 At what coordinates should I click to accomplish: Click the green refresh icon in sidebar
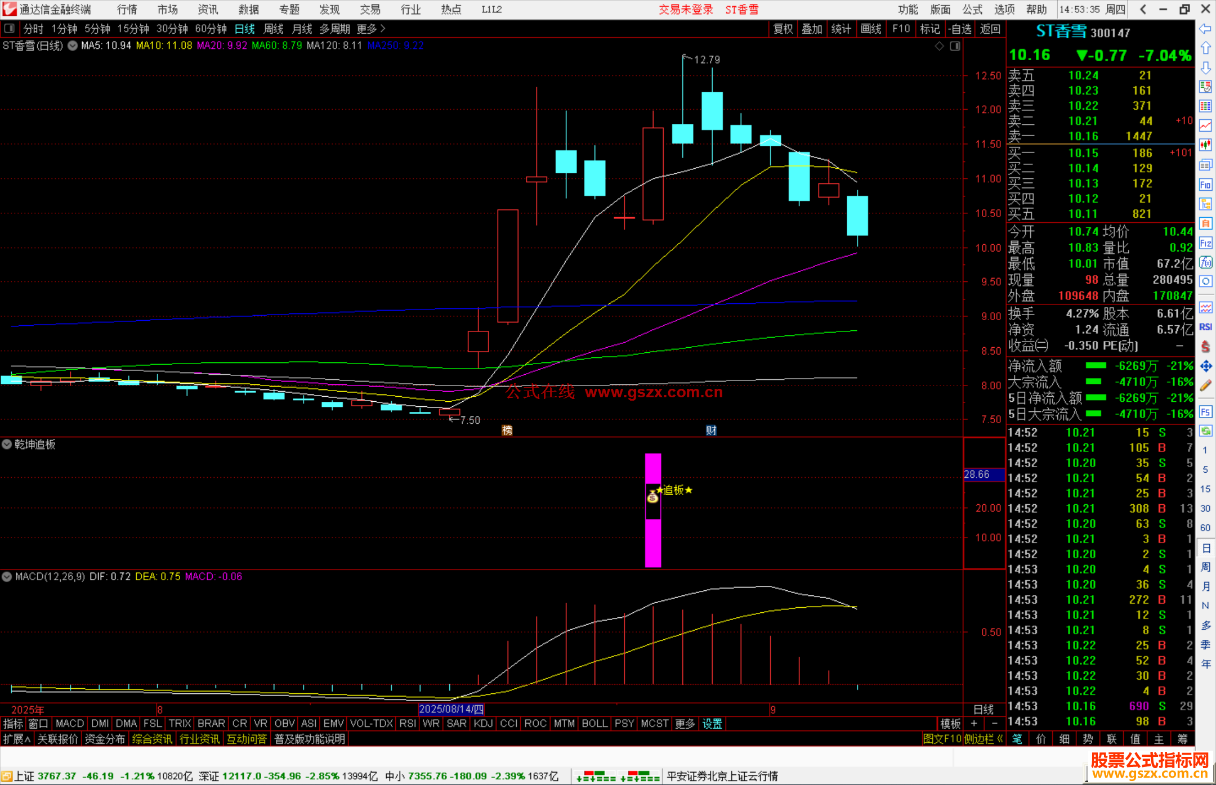1205,431
